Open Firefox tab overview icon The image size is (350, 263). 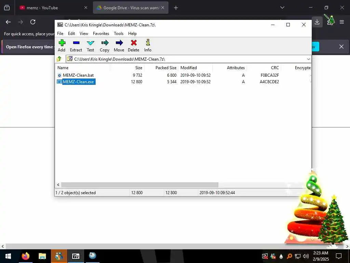7,8
